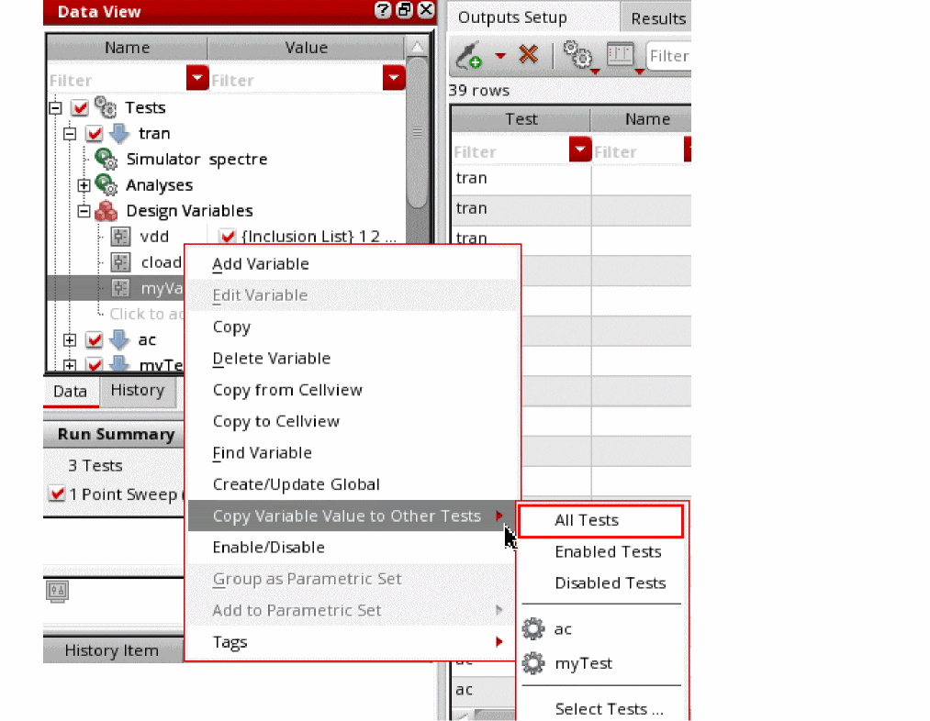Click the Data View vertical scrollbar
This screenshot has width=930, height=721.
tap(418, 133)
